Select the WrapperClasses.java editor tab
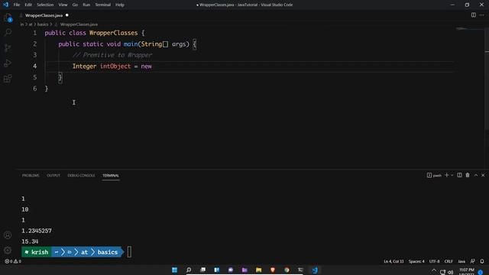The height and width of the screenshot is (275, 489). point(44,15)
